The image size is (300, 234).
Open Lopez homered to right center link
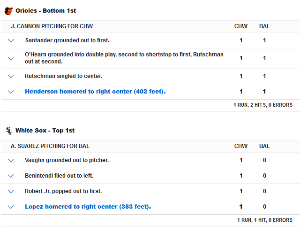tap(88, 207)
